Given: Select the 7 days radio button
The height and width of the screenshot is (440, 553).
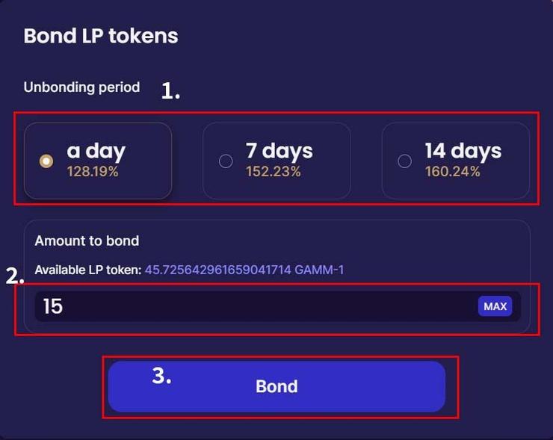Looking at the screenshot, I should point(225,161).
